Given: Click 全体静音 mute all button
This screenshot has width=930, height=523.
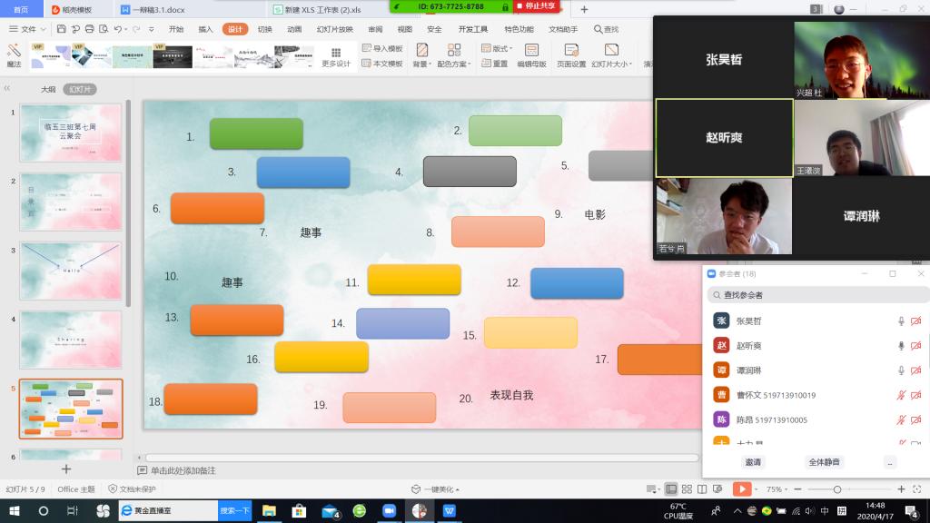Looking at the screenshot, I should click(824, 462).
